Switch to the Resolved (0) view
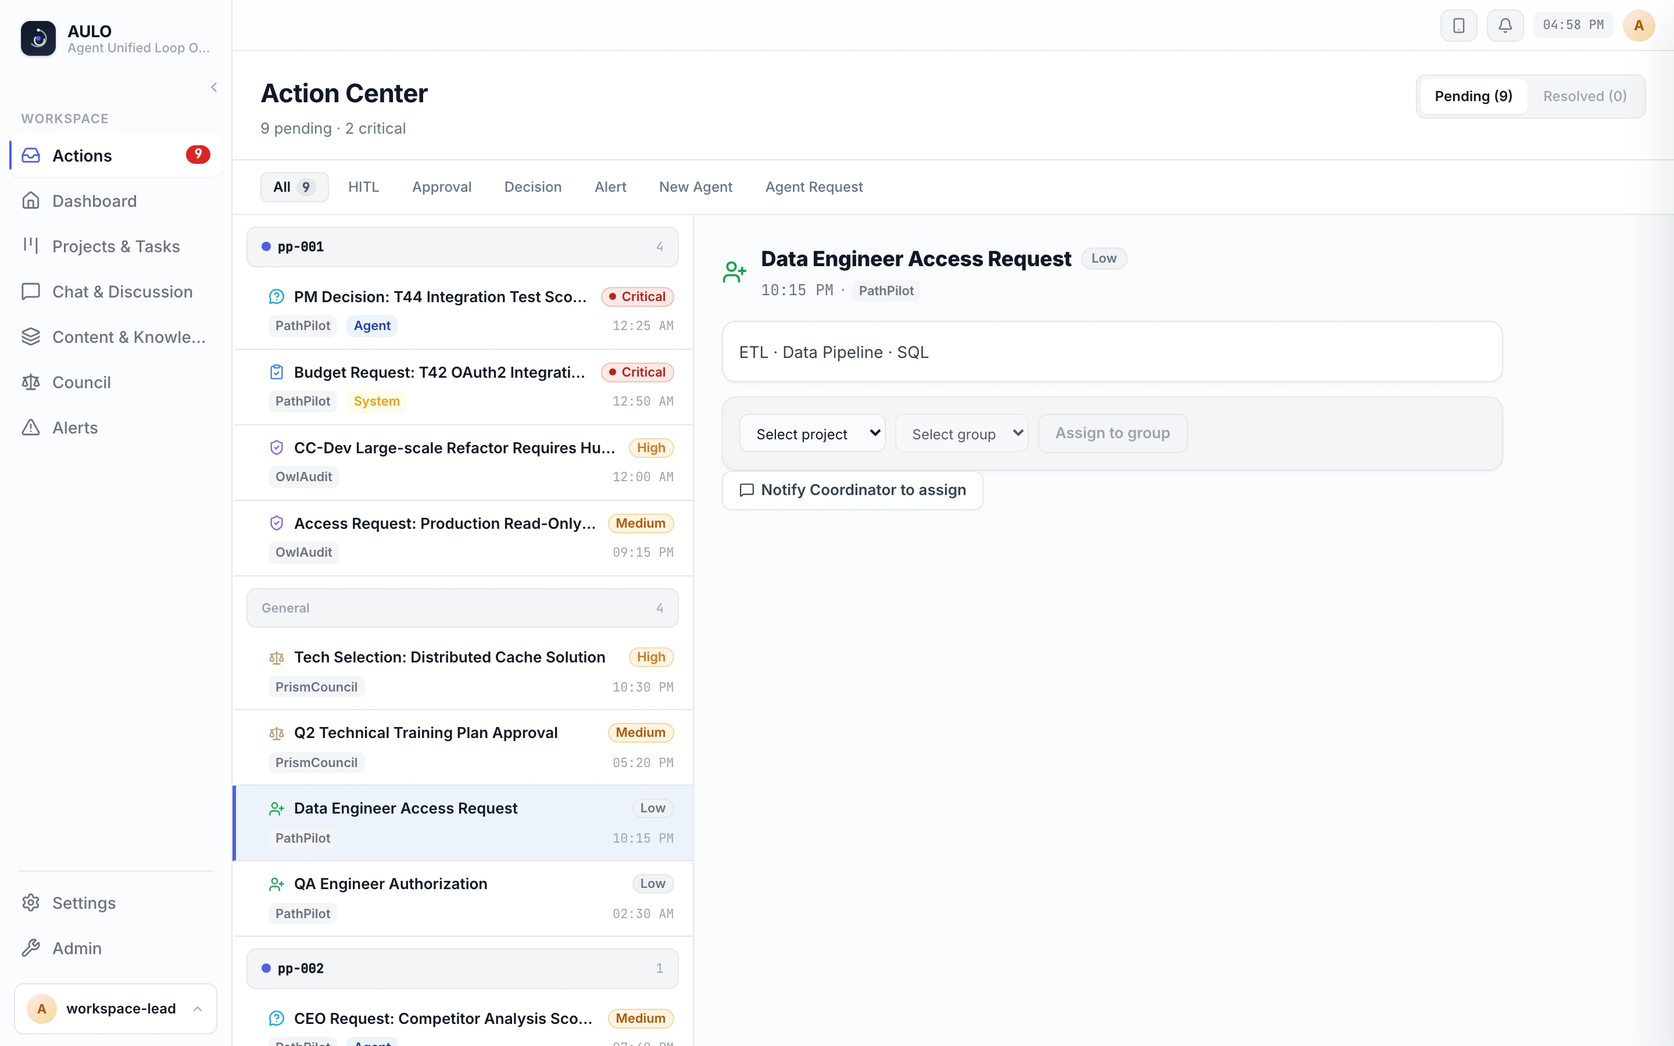Viewport: 1674px width, 1046px height. click(x=1584, y=96)
